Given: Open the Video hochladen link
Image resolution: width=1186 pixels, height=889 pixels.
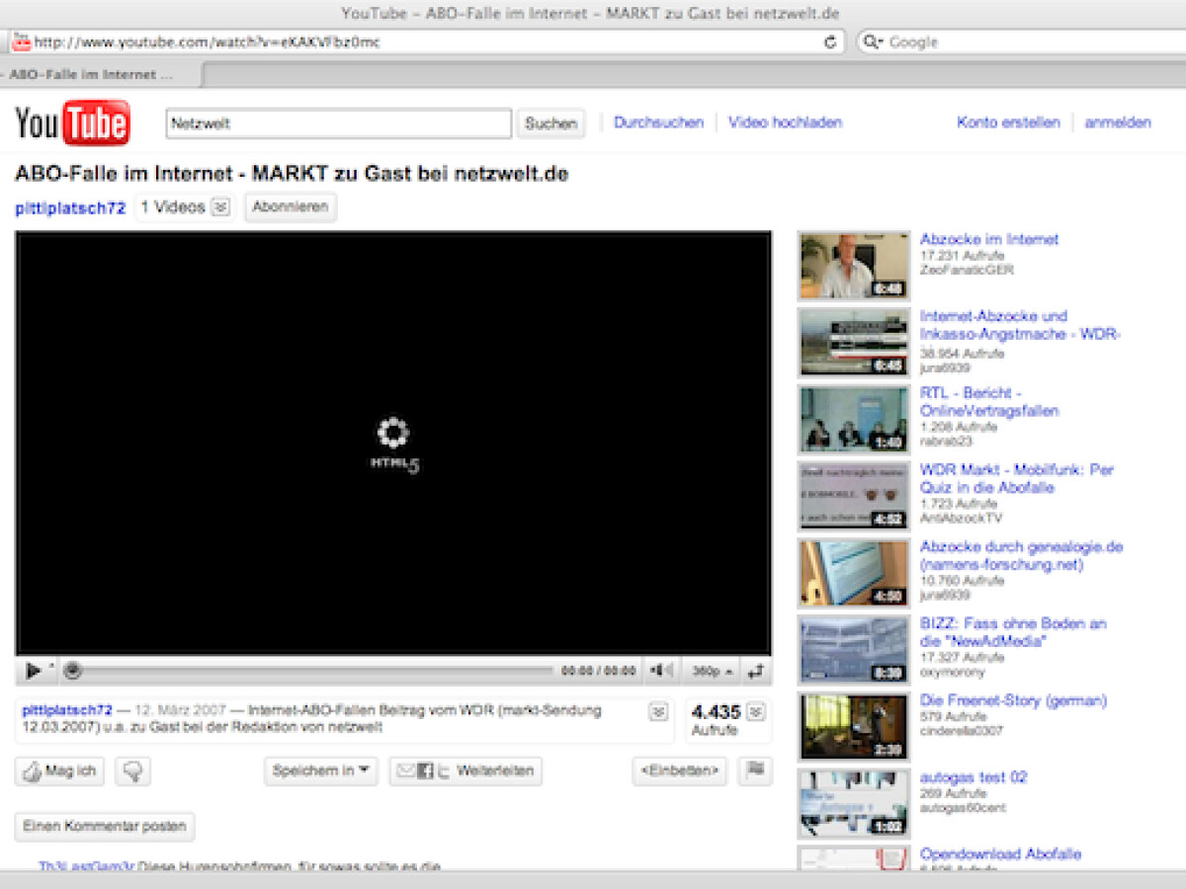Looking at the screenshot, I should coord(786,122).
